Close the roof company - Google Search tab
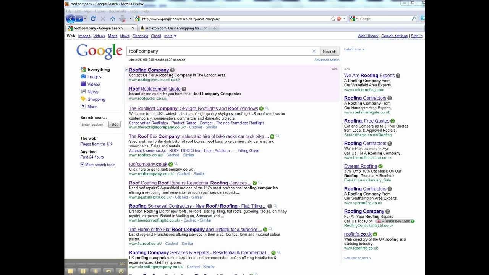This screenshot has width=489, height=275. (133, 28)
